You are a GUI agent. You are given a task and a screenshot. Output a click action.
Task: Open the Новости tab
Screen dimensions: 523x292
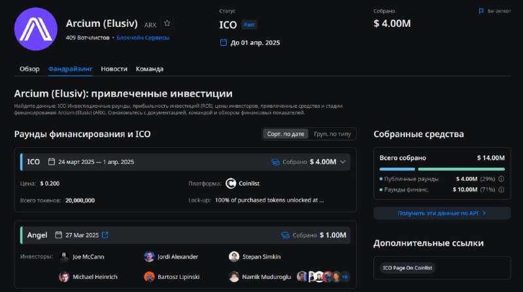(x=114, y=69)
